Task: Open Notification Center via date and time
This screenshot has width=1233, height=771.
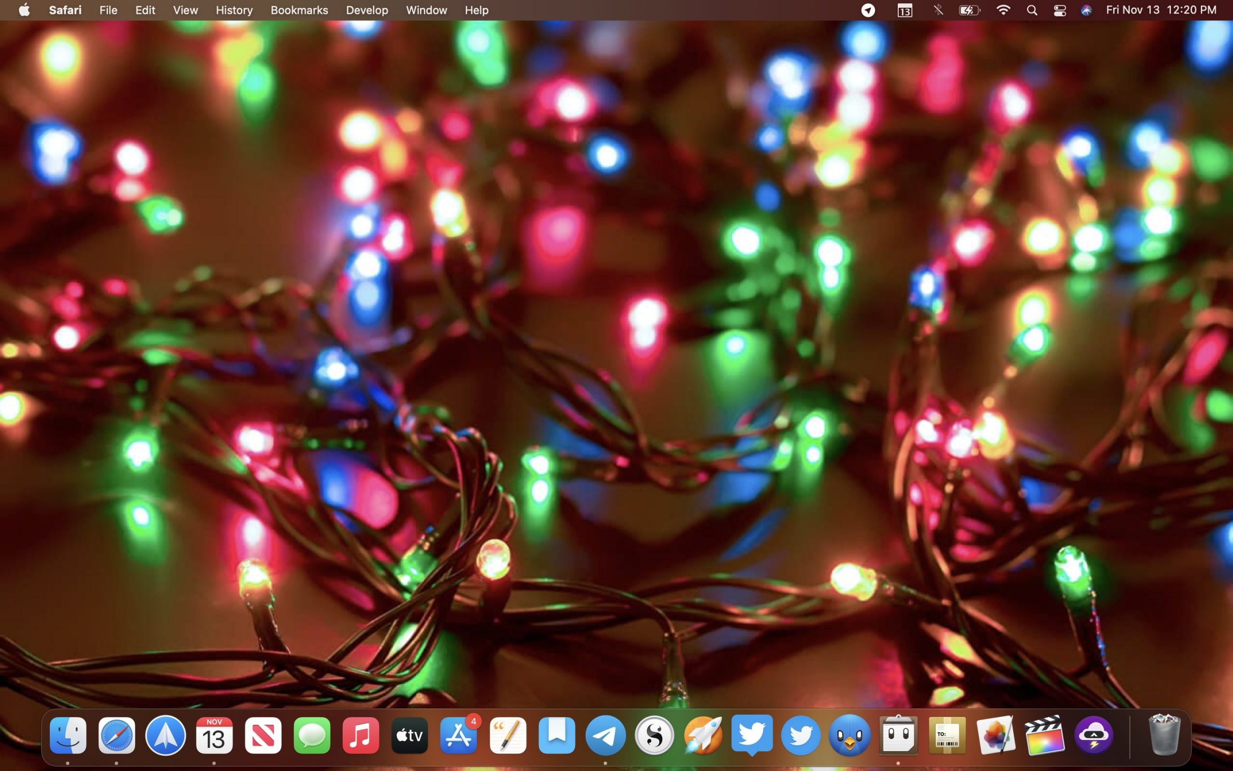Action: point(1161,10)
